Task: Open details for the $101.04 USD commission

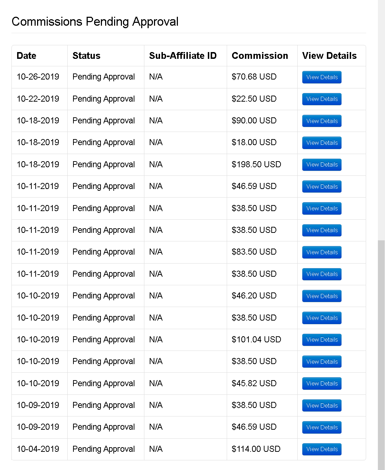Action: click(x=322, y=339)
